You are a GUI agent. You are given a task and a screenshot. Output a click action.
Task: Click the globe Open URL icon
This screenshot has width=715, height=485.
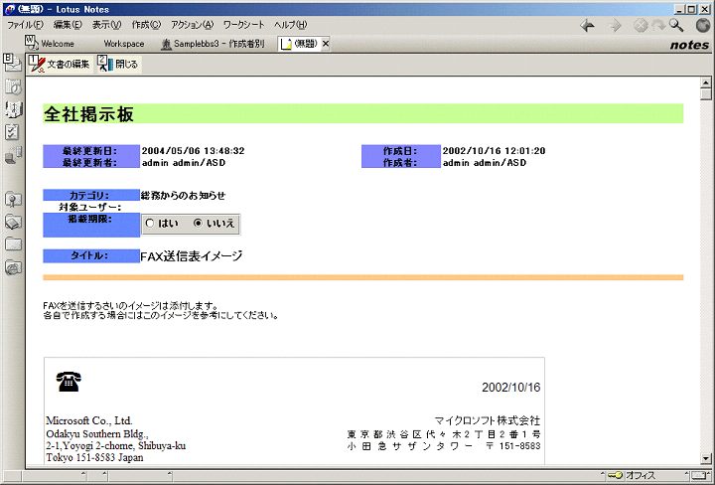click(703, 26)
